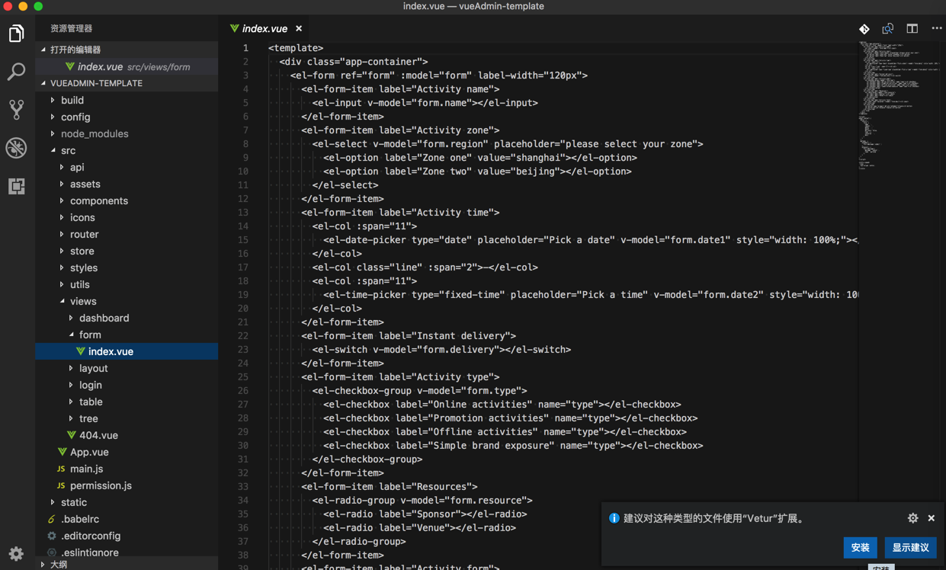Close the index.vue editor tab
The height and width of the screenshot is (570, 946).
click(299, 29)
